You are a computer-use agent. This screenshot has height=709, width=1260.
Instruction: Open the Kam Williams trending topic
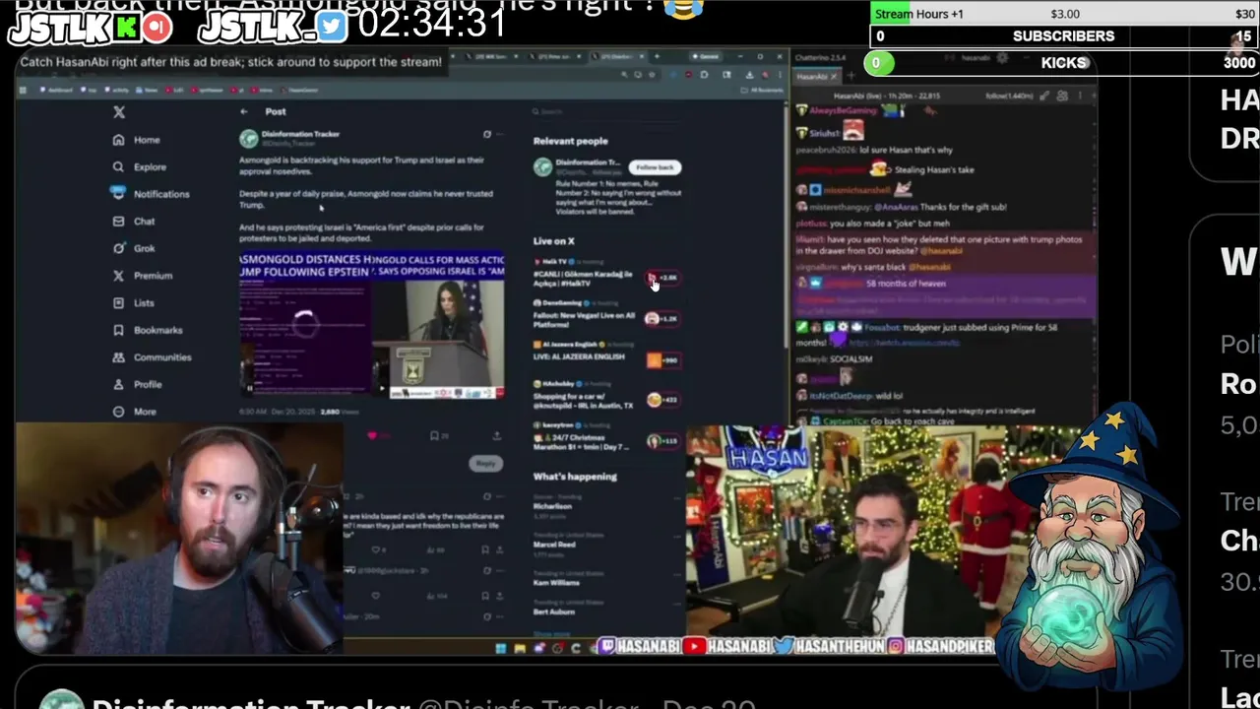coord(556,582)
